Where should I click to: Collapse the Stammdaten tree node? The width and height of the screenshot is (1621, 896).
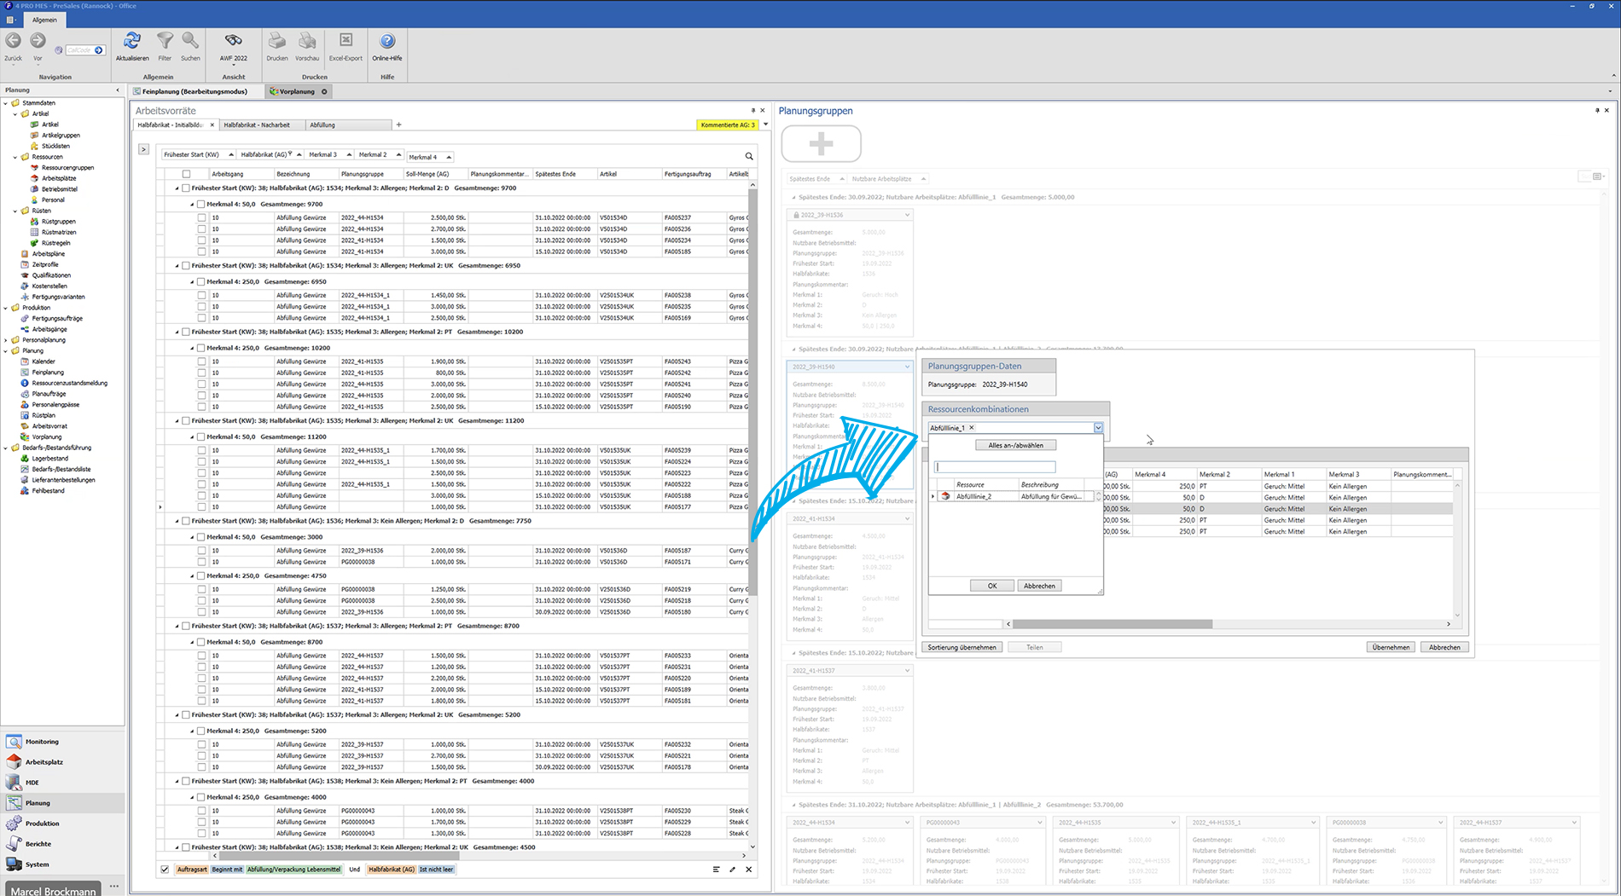6,103
